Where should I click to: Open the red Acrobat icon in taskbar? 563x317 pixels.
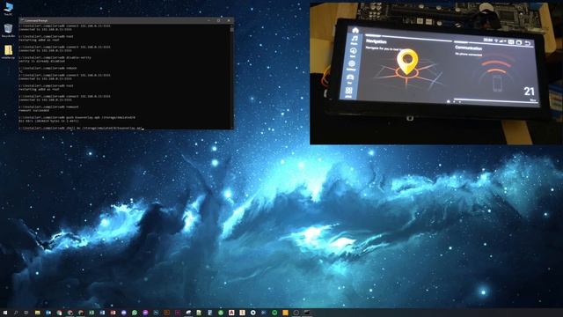[x=231, y=313]
